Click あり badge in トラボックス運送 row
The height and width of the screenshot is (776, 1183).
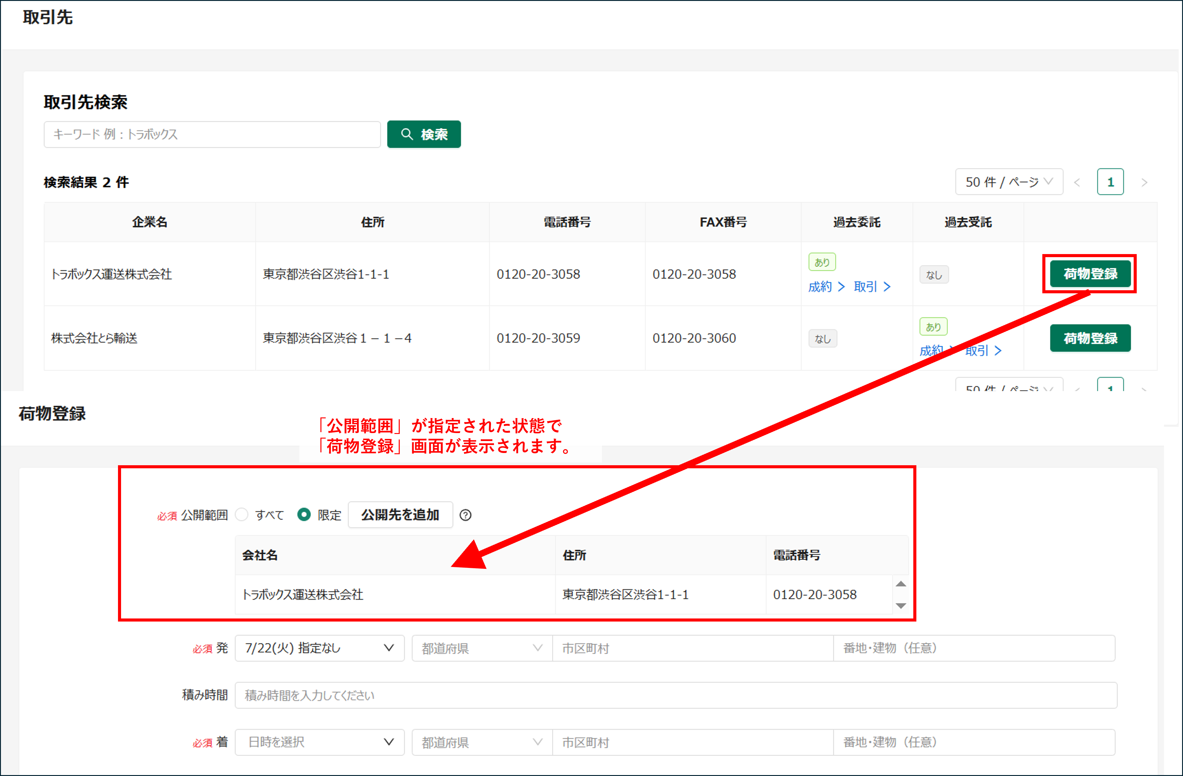tap(822, 262)
